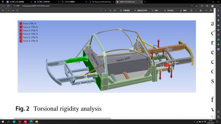Add this page to favorites star

196,6
